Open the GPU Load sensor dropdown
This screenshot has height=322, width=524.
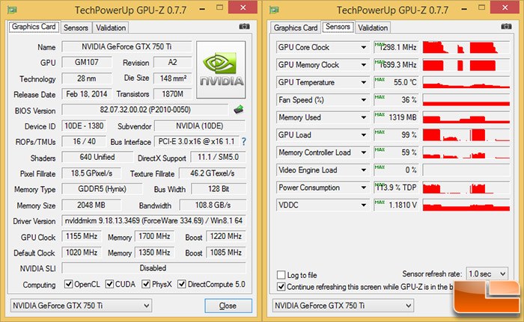(364, 134)
